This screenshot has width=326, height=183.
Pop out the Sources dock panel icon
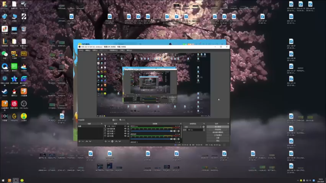point(128,124)
